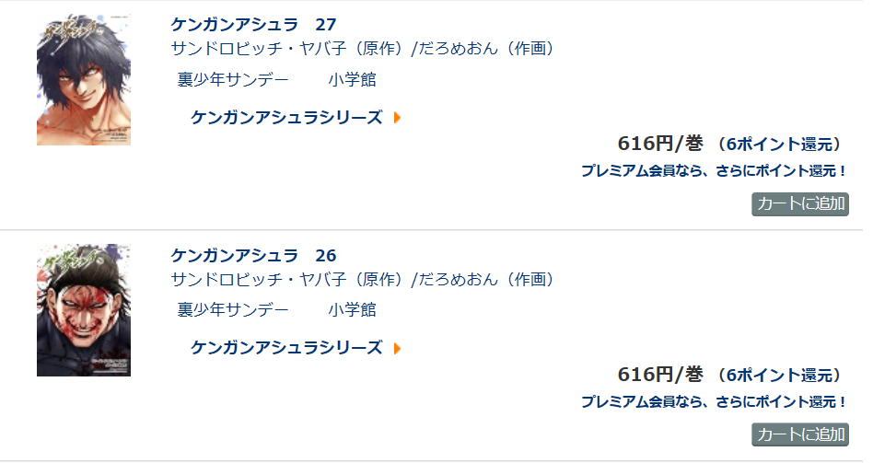Open ケンガンアシュラシリーズ link under volume 27
Screen dimensions: 873x463
(x=286, y=118)
